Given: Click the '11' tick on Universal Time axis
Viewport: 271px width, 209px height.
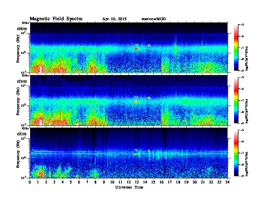Looking at the screenshot, I should [120, 182].
